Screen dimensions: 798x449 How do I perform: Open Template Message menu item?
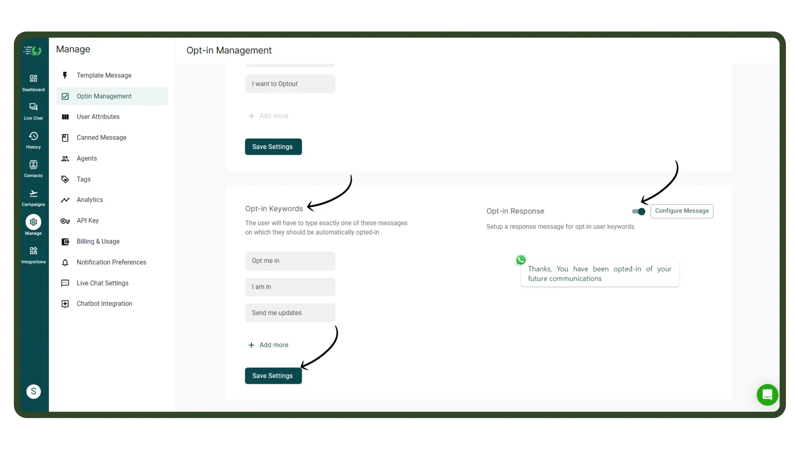[x=112, y=75]
